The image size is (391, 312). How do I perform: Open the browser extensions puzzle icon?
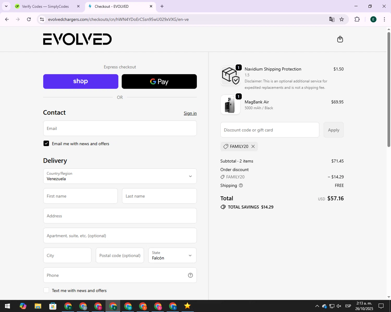(x=357, y=19)
